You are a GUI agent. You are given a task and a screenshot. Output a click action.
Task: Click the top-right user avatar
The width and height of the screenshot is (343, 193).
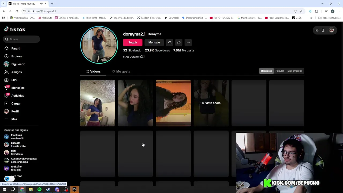click(331, 30)
